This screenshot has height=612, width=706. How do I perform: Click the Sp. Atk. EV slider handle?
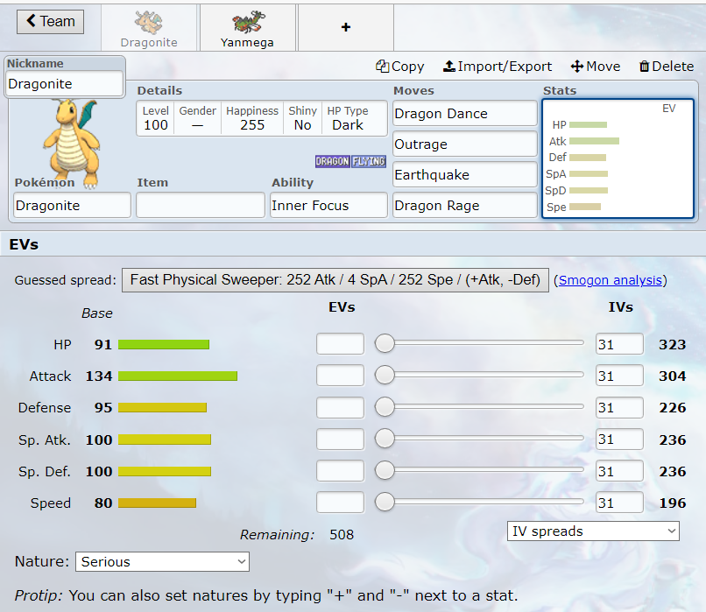click(x=385, y=439)
